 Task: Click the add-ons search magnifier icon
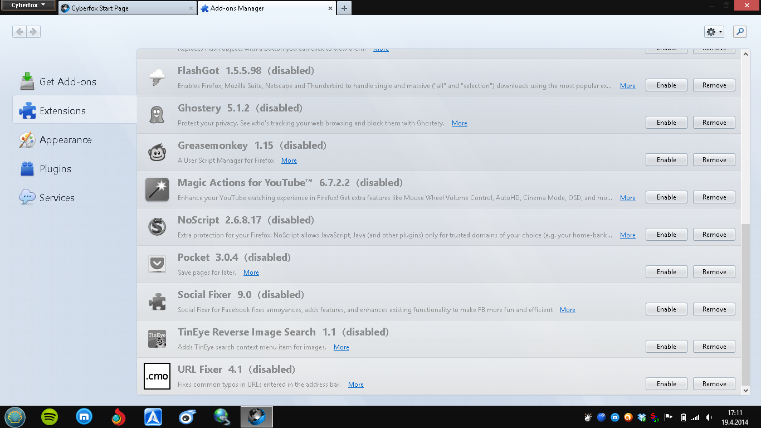click(740, 32)
